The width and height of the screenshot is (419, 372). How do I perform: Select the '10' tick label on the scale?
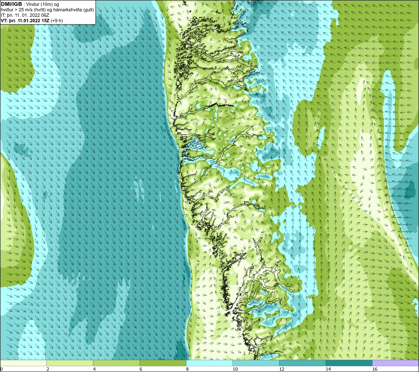235,369
